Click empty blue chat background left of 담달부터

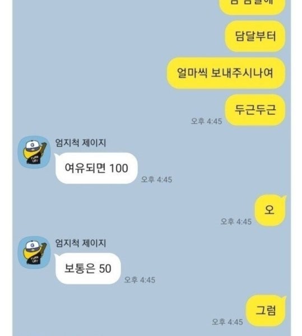[118, 36]
